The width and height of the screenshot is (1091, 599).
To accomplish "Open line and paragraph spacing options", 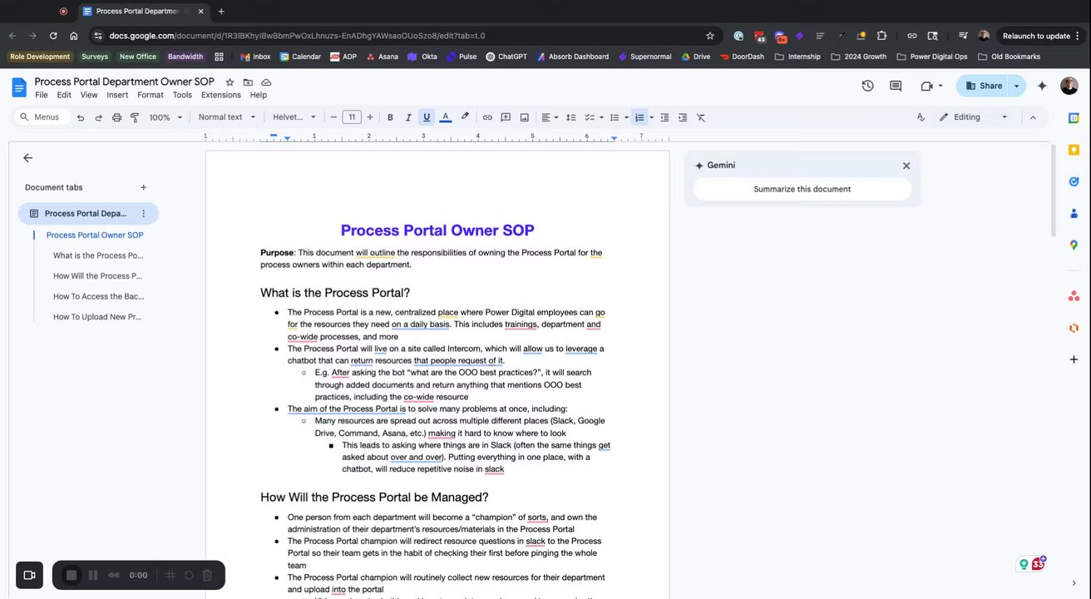I will pos(571,117).
